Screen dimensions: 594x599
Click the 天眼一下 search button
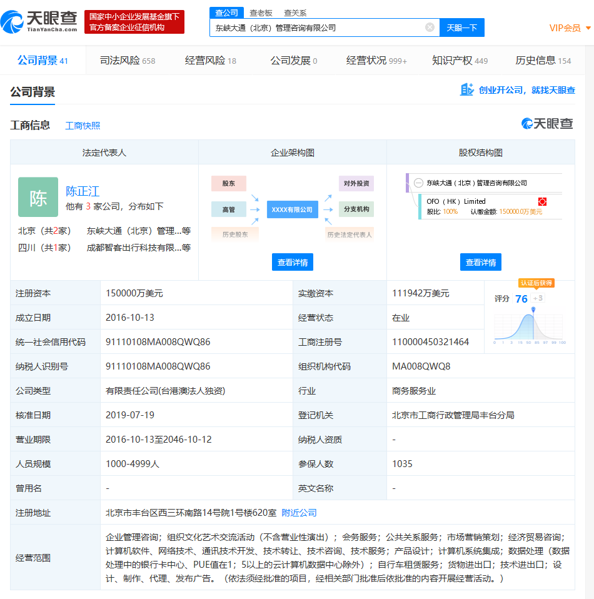pyautogui.click(x=462, y=28)
